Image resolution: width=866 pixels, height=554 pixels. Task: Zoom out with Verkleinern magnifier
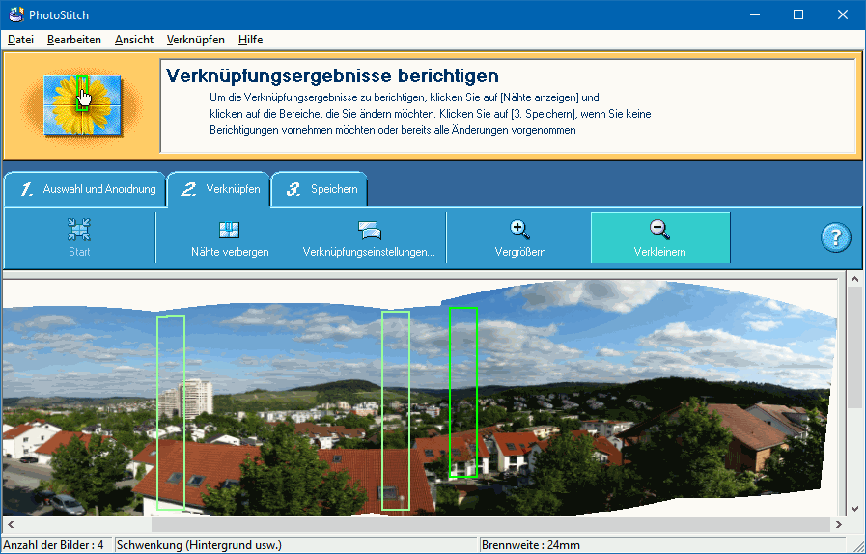point(660,230)
